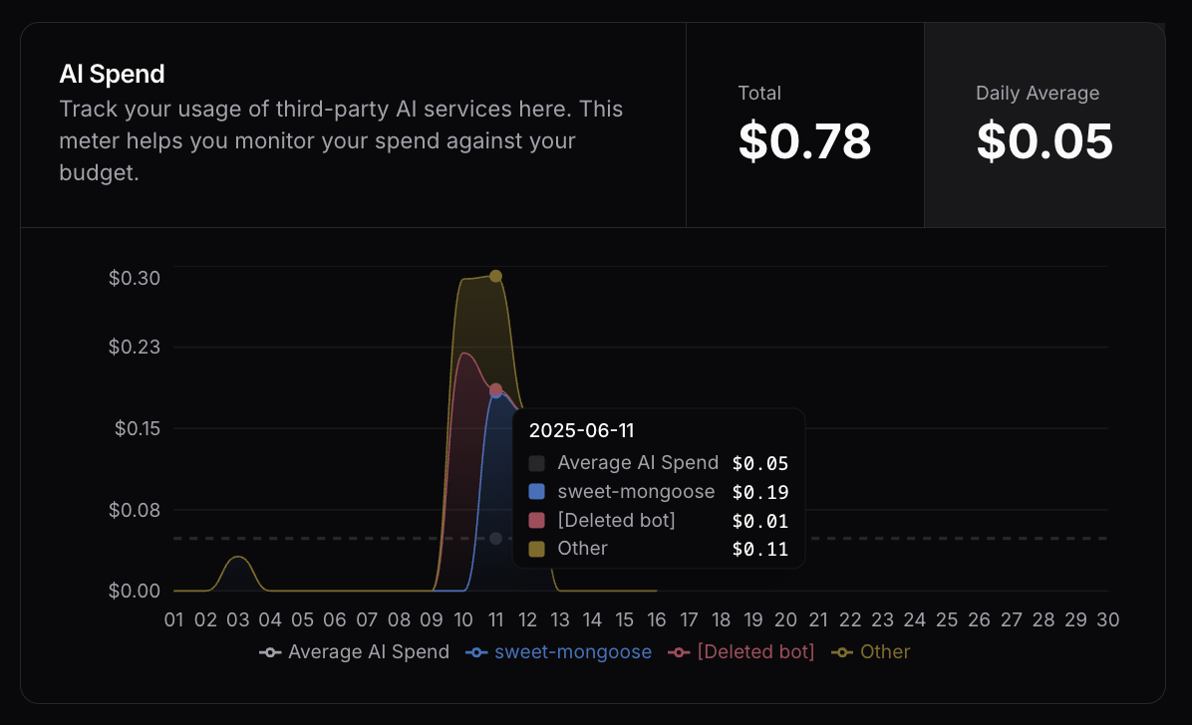Toggle the sweet-mongoose series visibility
The height and width of the screenshot is (725, 1192).
[557, 652]
